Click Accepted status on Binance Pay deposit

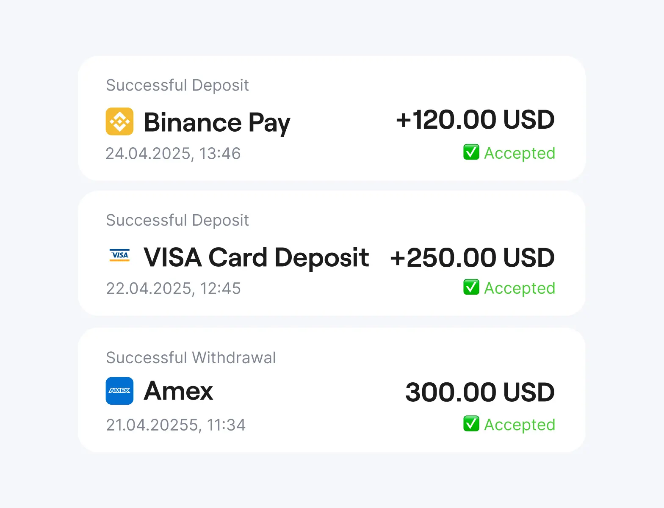click(x=519, y=153)
